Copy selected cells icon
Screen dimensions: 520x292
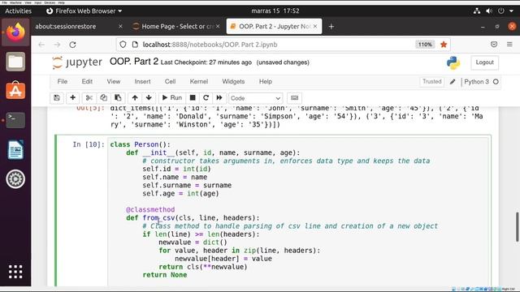point(103,98)
